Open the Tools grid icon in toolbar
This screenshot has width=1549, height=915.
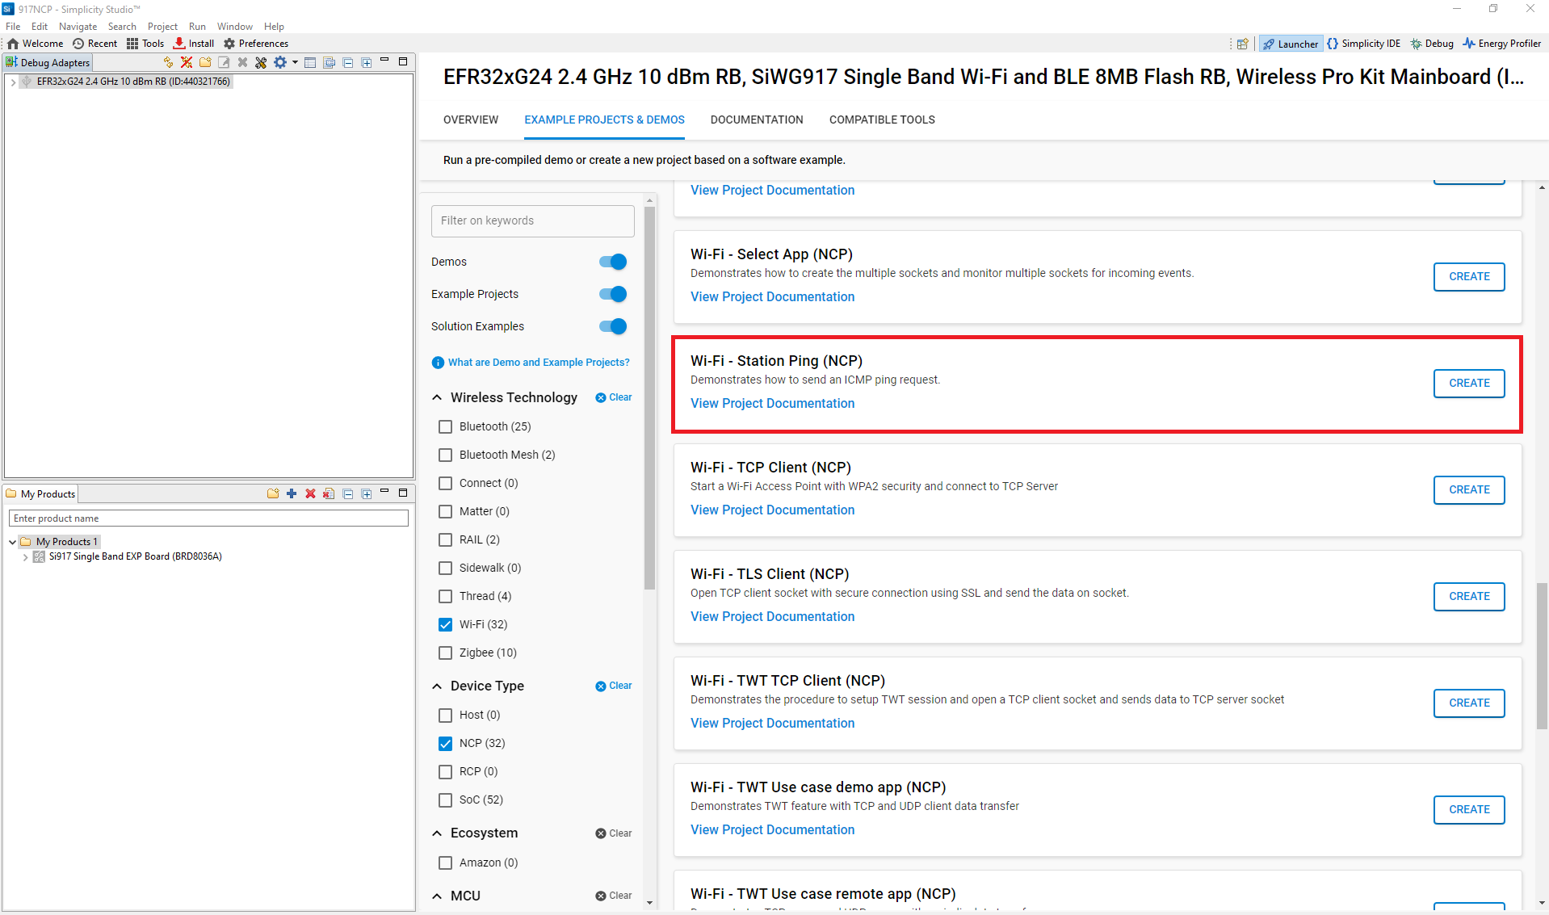[132, 44]
